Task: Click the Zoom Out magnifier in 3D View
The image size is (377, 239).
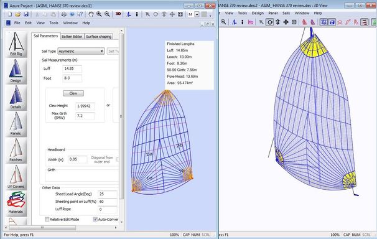Action: click(x=223, y=22)
